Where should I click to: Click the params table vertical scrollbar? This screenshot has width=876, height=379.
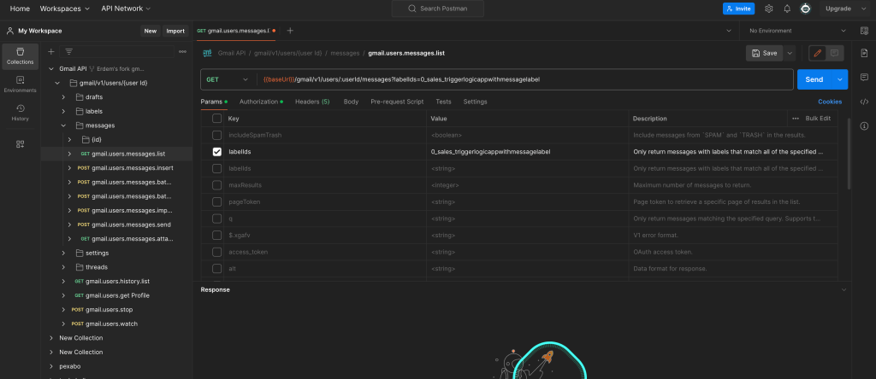[x=849, y=154]
